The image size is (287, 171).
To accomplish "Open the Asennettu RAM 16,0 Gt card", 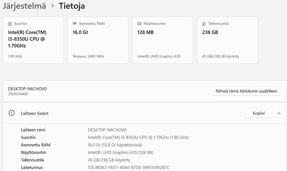I will pyautogui.click(x=98, y=40).
